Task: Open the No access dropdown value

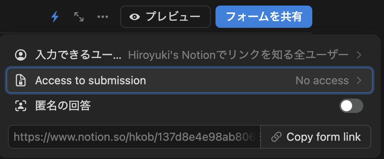Action: [x=322, y=80]
